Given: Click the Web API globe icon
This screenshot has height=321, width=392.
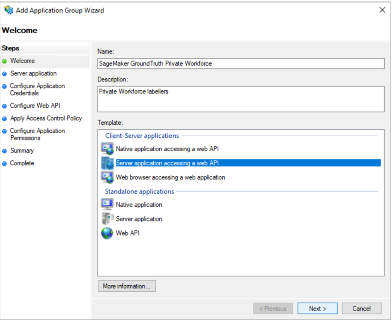Looking at the screenshot, I should pyautogui.click(x=107, y=233).
